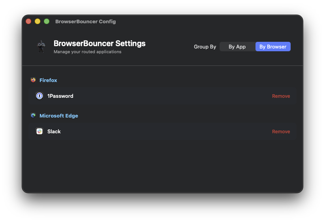Click the 'Manage your routed applications' subtitle
The width and height of the screenshot is (325, 222).
click(x=87, y=52)
